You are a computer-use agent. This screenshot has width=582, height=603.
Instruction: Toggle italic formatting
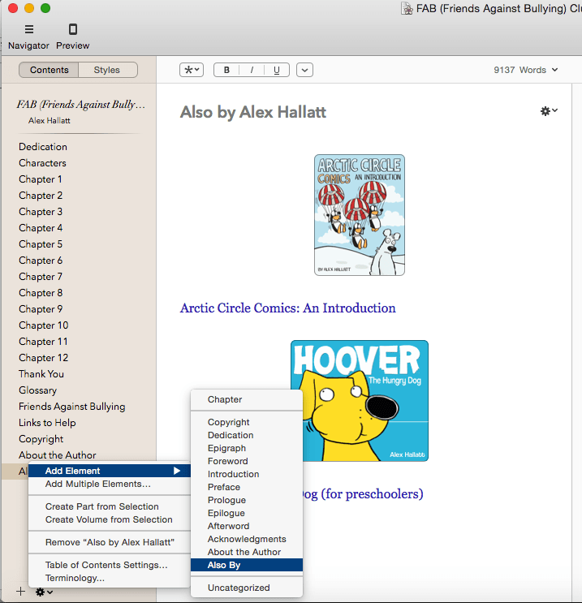coord(252,70)
